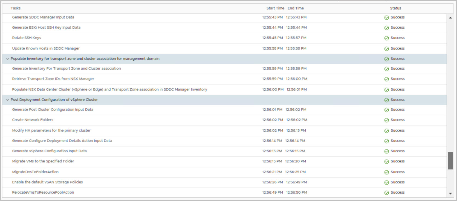Click success icon for Rotate SSH Keys
The height and width of the screenshot is (201, 457).
click(386, 38)
